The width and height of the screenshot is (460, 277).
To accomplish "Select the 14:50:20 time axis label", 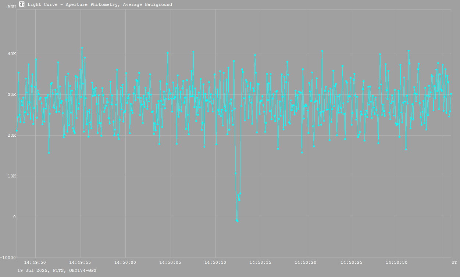I will pyautogui.click(x=306, y=262).
